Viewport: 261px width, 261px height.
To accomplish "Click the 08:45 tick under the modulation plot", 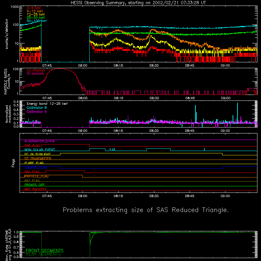I will (190, 131).
